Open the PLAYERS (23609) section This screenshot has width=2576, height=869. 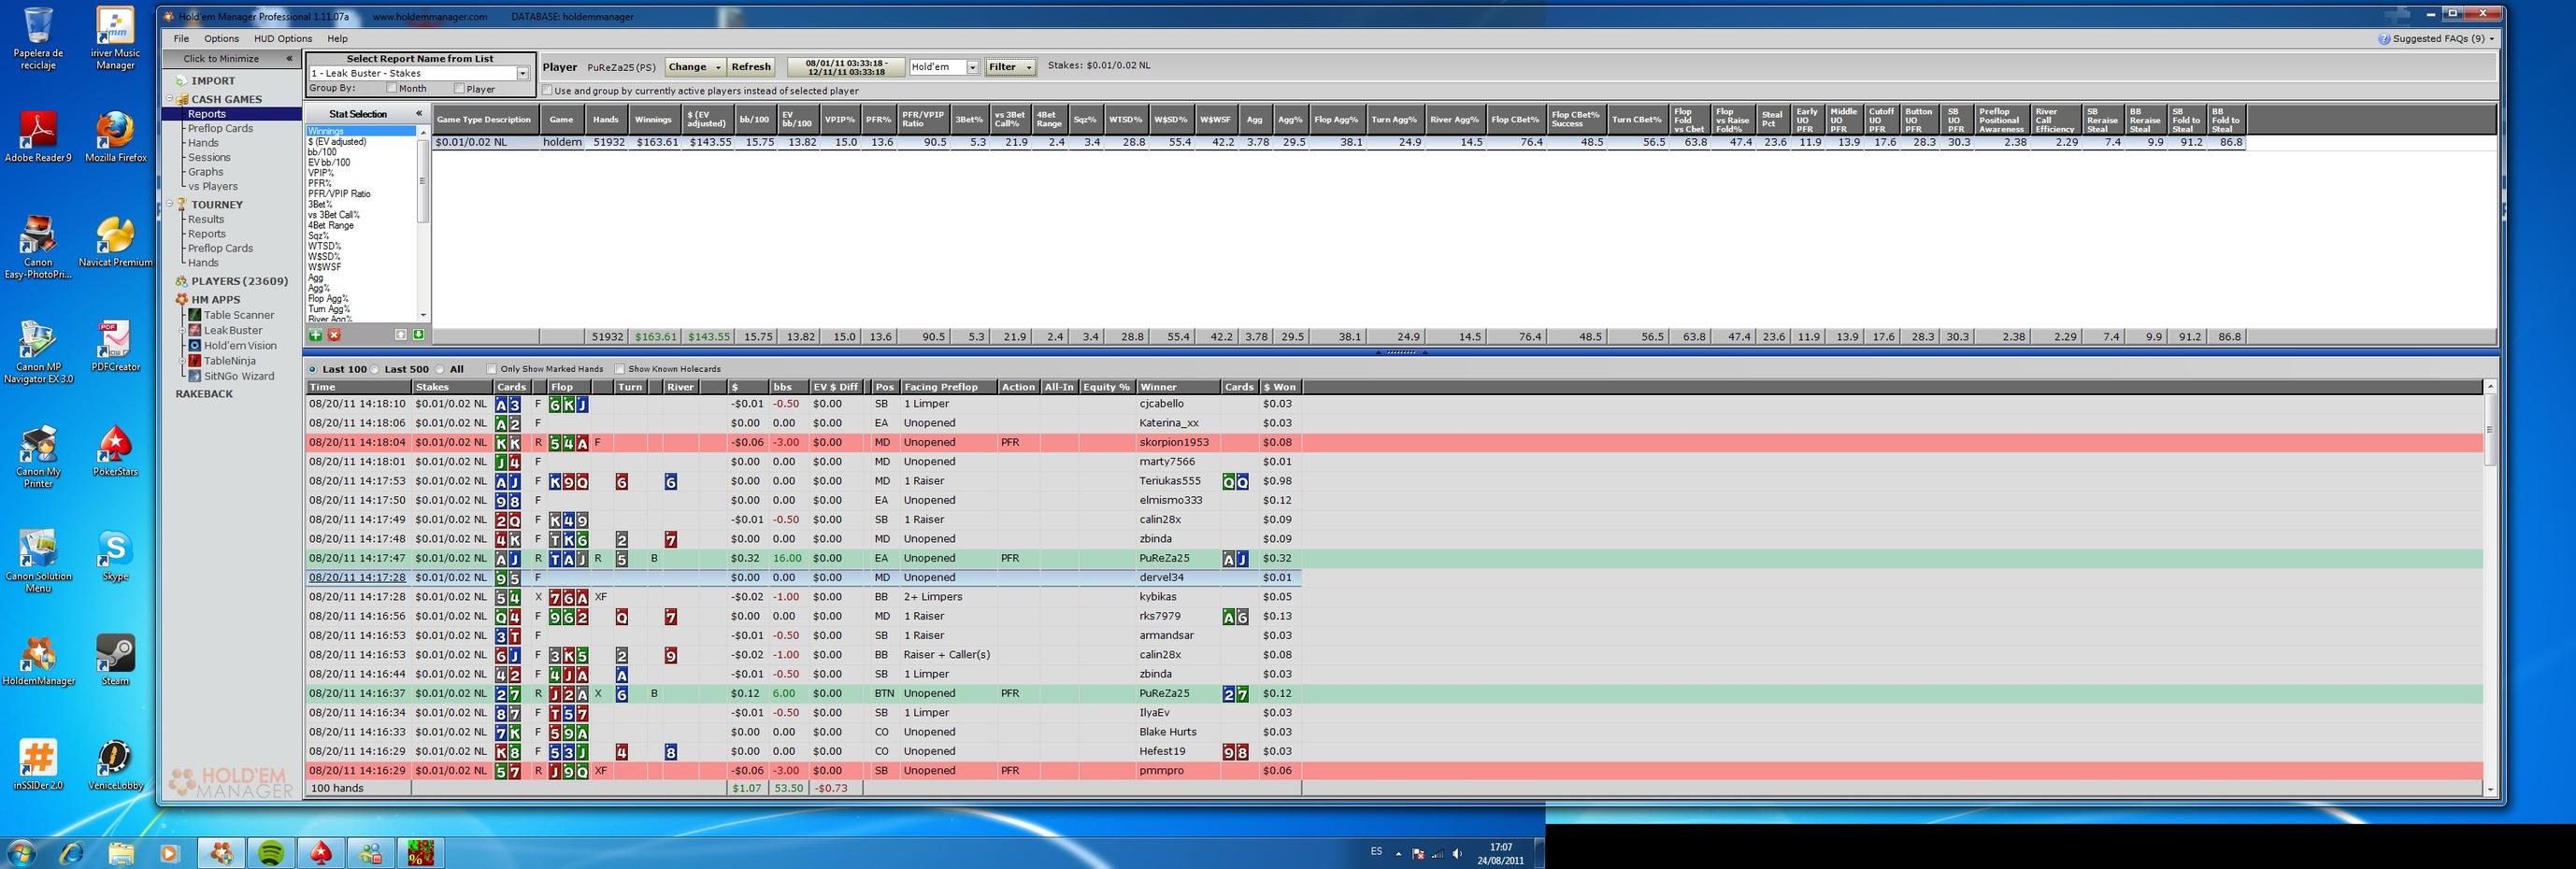coord(231,281)
